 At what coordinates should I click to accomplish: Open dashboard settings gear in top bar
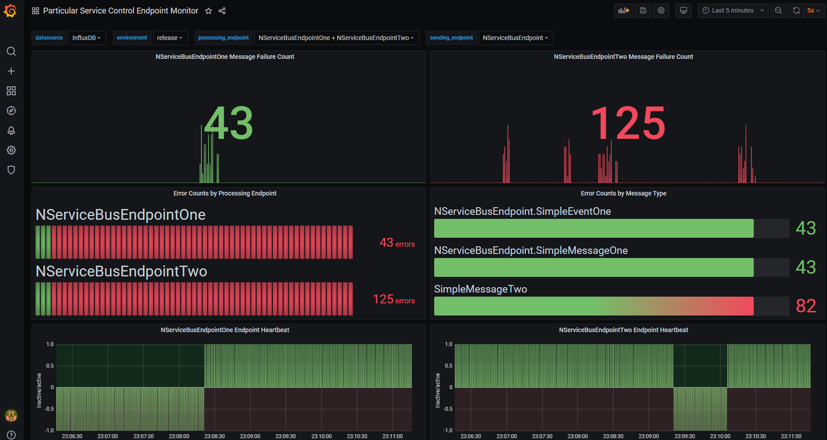(x=661, y=10)
